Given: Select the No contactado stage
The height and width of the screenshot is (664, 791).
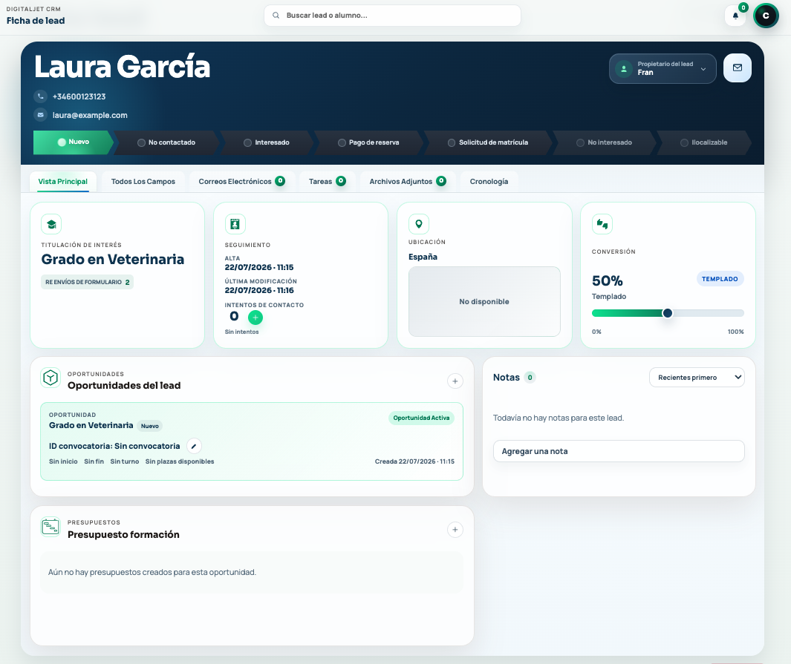Looking at the screenshot, I should (166, 142).
